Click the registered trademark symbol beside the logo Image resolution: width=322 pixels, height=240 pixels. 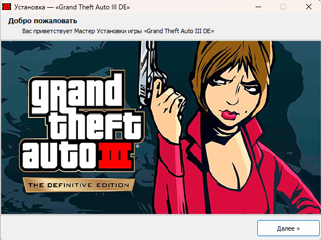click(x=137, y=146)
